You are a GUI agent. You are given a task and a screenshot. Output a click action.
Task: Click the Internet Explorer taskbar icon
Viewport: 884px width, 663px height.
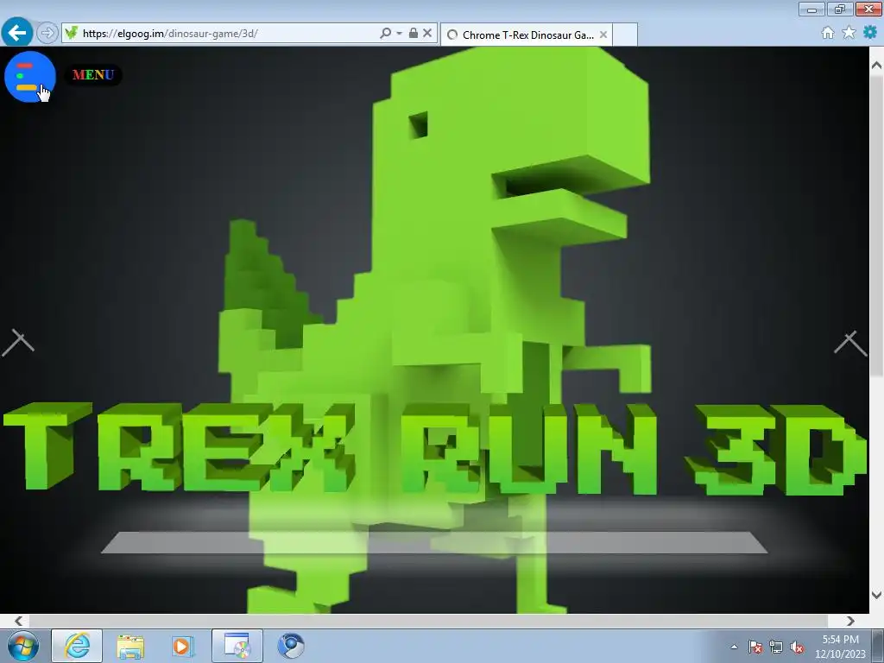point(77,646)
